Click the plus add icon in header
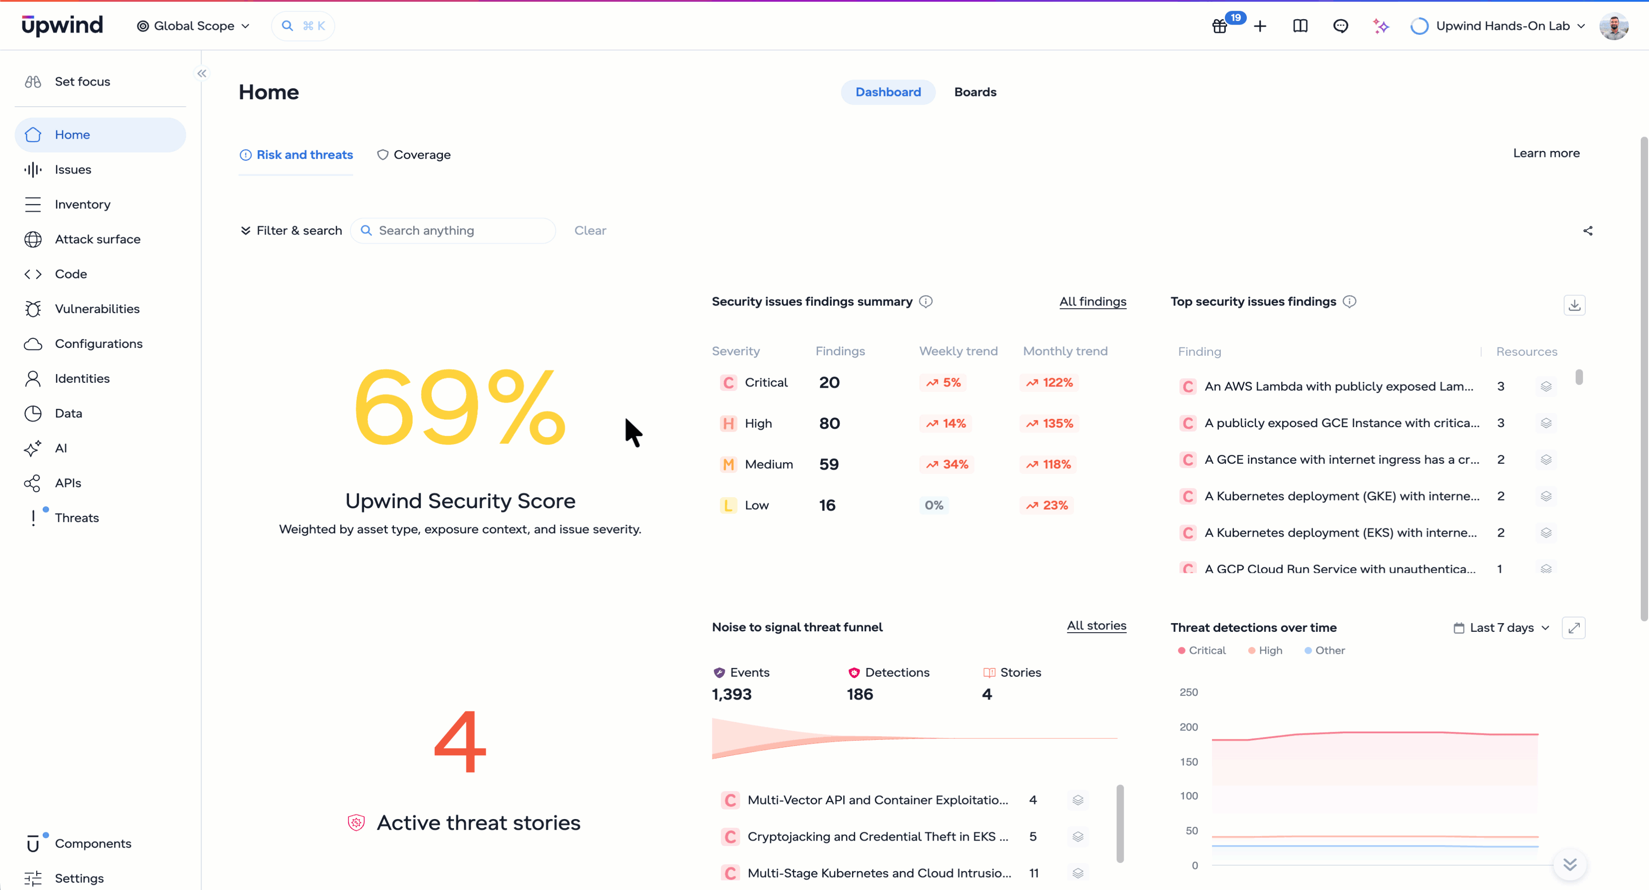1649x890 pixels. click(x=1260, y=26)
